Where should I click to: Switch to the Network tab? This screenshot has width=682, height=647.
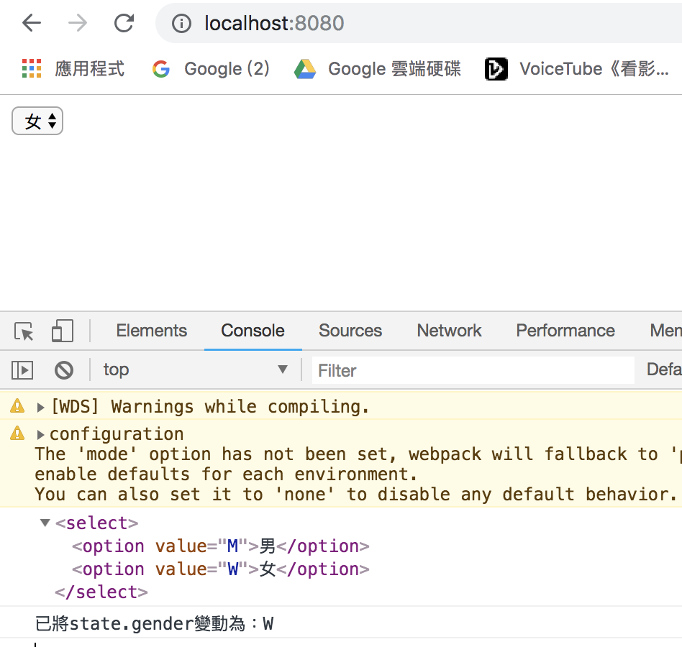[x=449, y=331]
